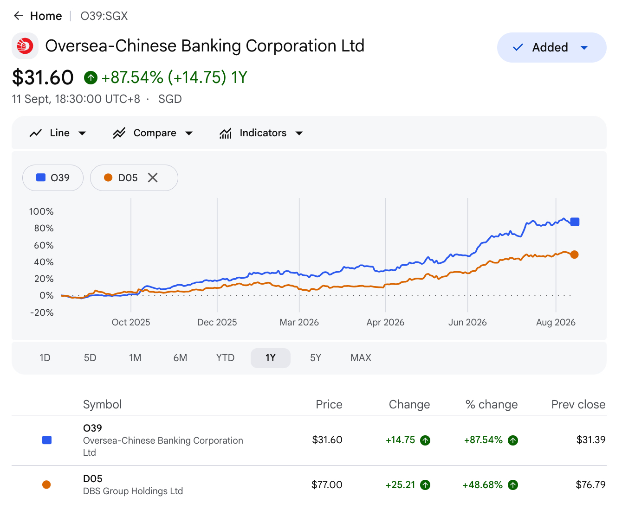Select the D05 legend chip
This screenshot has height=522, width=622.
pos(134,178)
